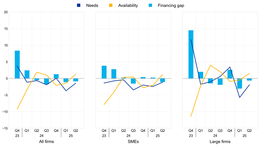Image resolution: width=260 pixels, height=146 pixels.
Task: Click the Q4 23 bar in All firms chart
Action: tap(17, 64)
